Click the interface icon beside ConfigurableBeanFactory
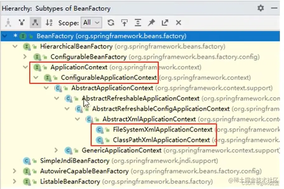 pos(37,57)
